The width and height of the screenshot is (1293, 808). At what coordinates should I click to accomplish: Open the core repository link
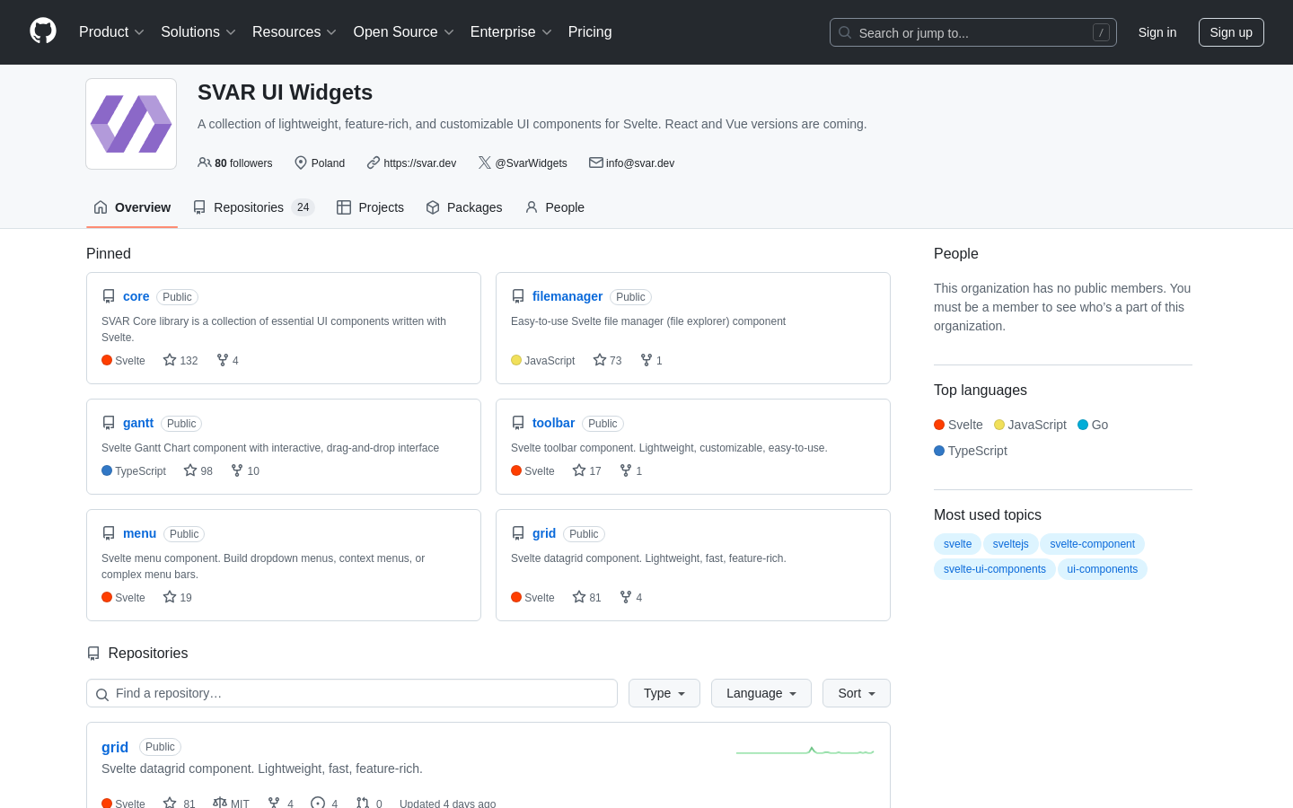tap(136, 296)
